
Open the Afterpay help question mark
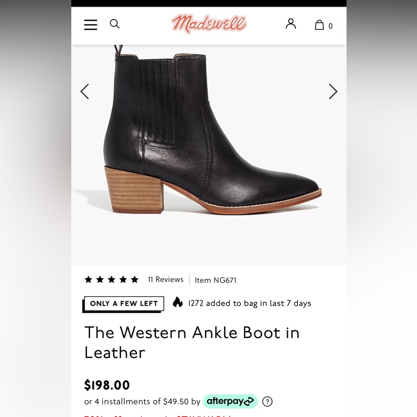(267, 401)
